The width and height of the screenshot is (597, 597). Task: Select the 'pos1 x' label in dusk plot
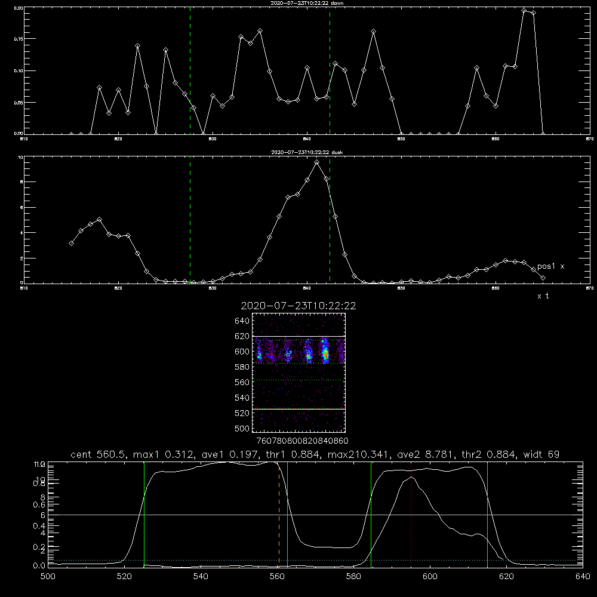tap(550, 266)
